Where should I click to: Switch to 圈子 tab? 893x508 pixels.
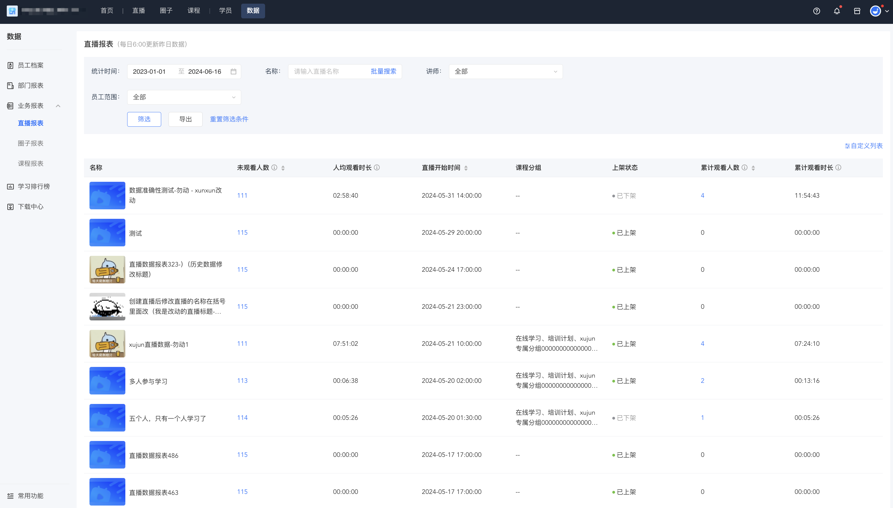point(166,11)
